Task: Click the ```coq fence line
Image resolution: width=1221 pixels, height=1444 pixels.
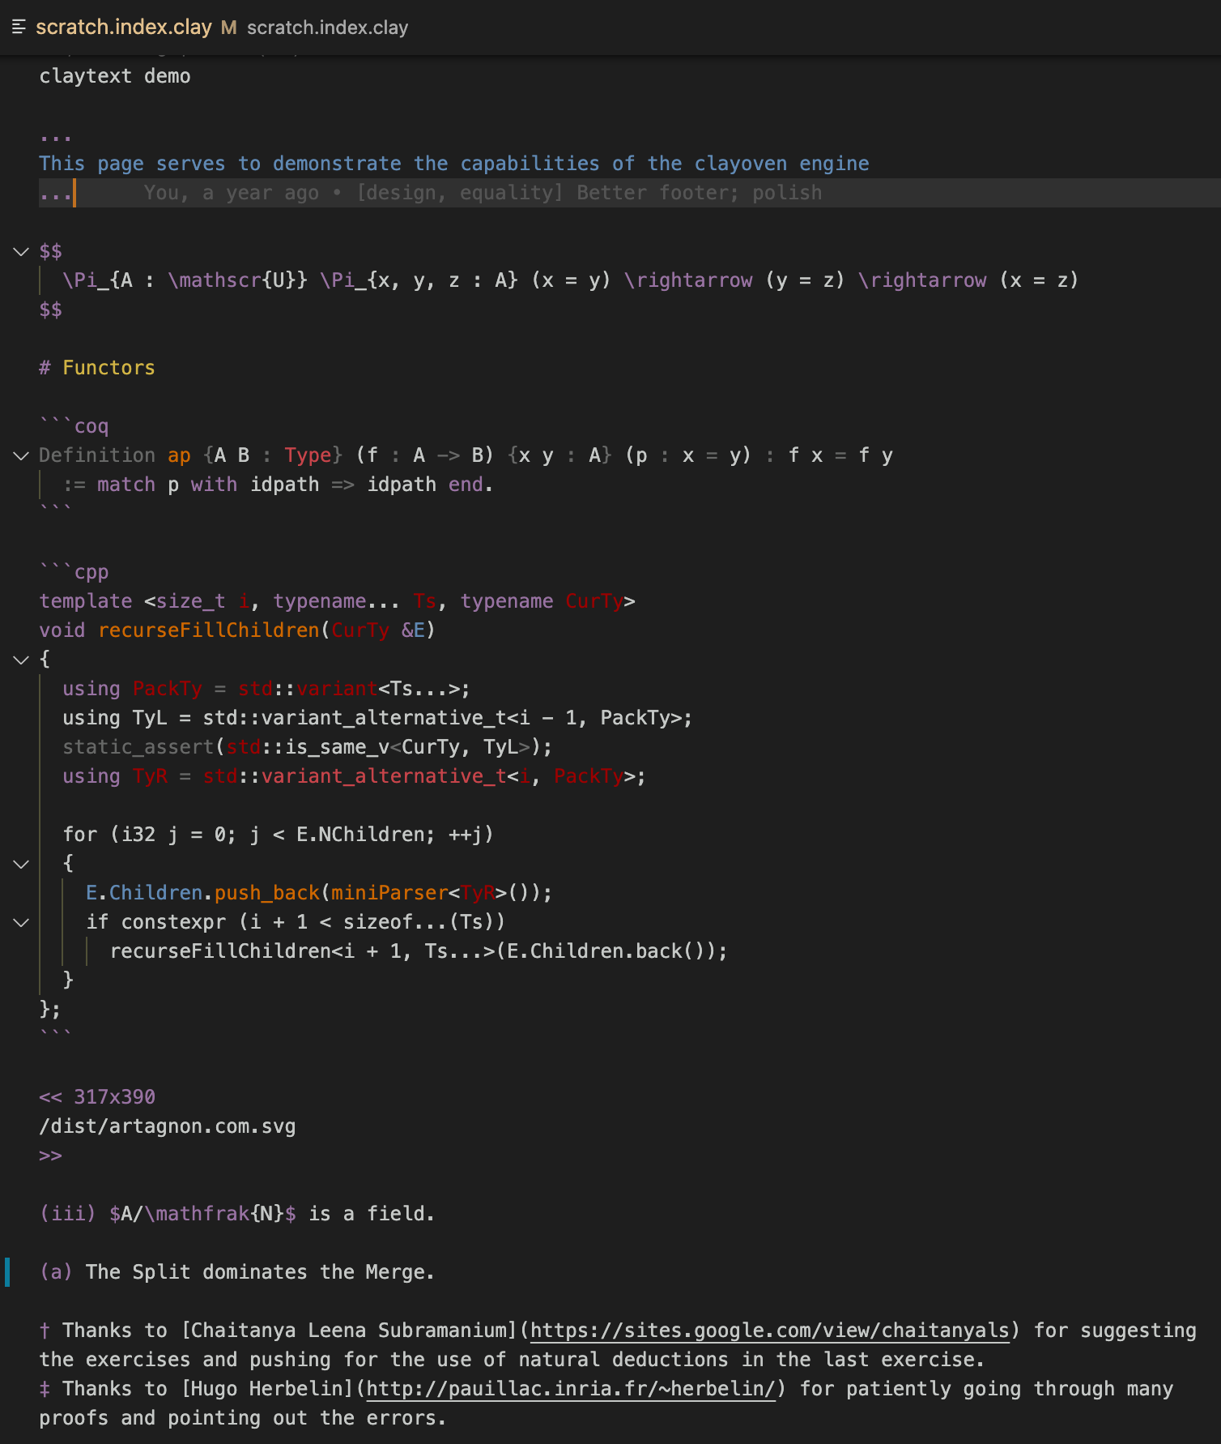Action: pyautogui.click(x=74, y=426)
